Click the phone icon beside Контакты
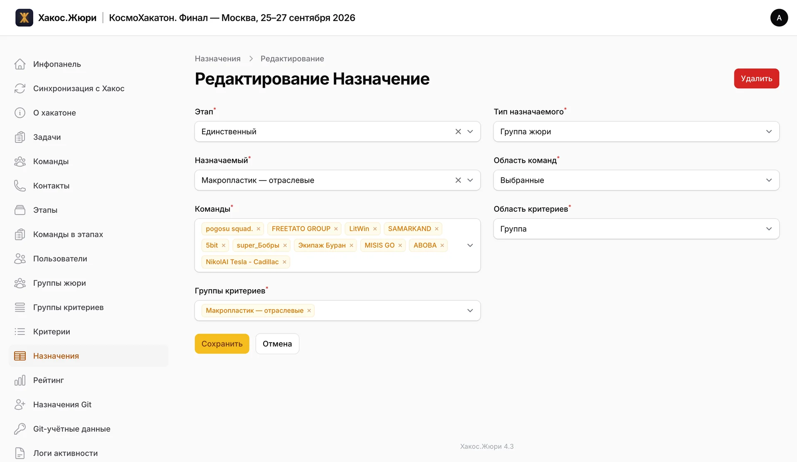 (20, 186)
